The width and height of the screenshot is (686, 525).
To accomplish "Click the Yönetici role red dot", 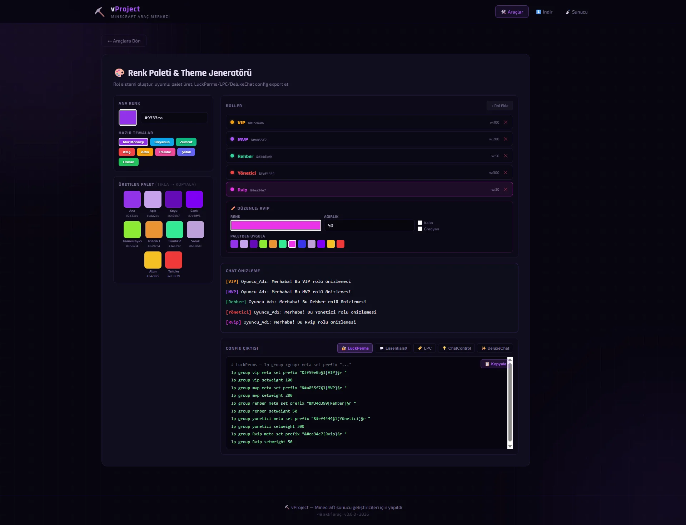I will click(232, 172).
